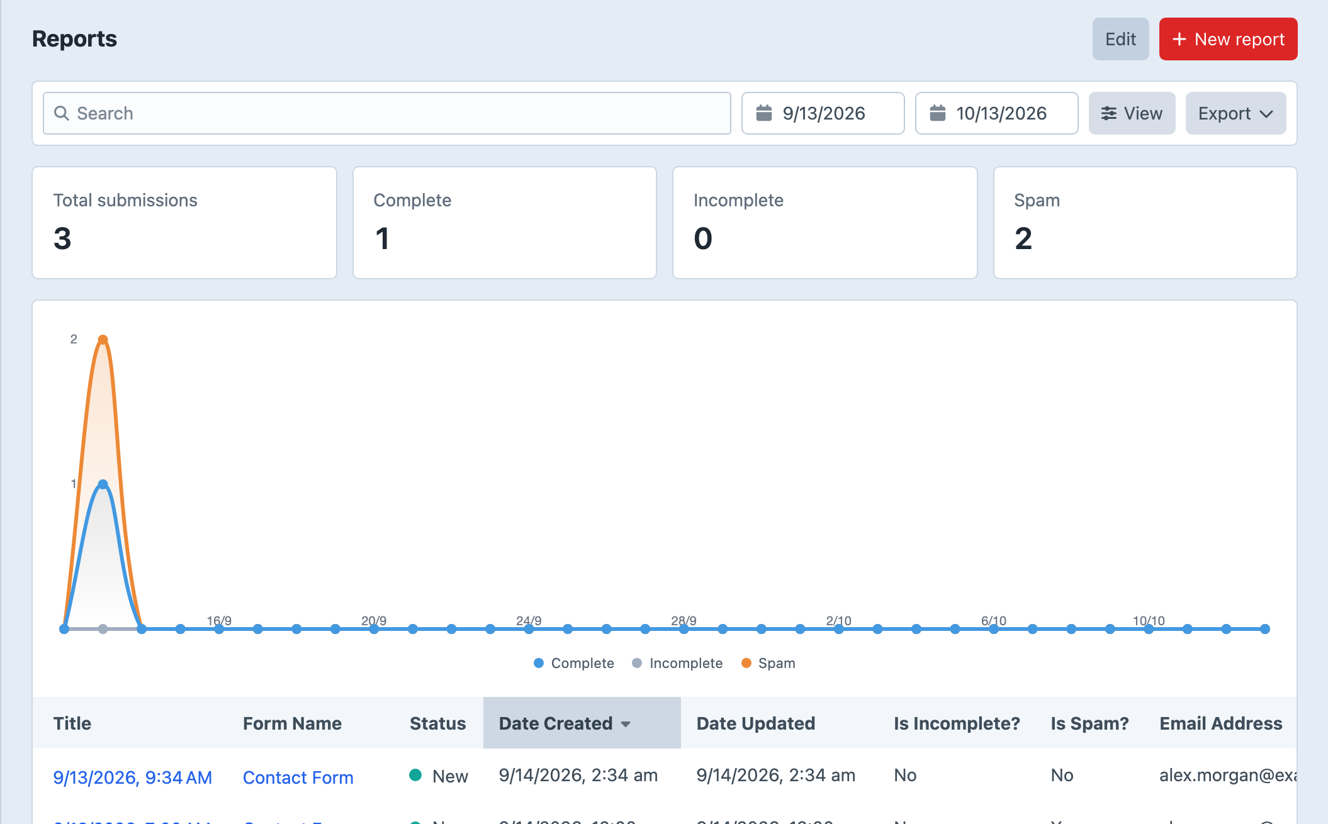
Task: Open the end date 10/13/2026 picker
Action: [996, 113]
